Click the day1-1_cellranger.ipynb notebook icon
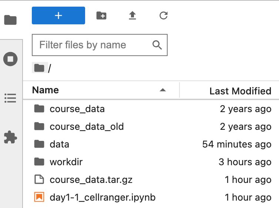 point(39,197)
